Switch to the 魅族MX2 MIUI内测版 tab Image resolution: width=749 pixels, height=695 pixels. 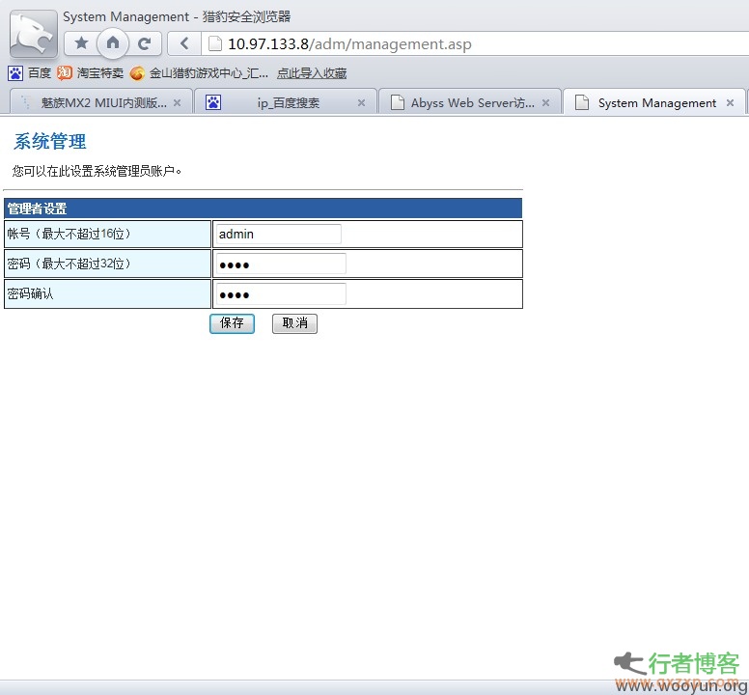pos(101,102)
